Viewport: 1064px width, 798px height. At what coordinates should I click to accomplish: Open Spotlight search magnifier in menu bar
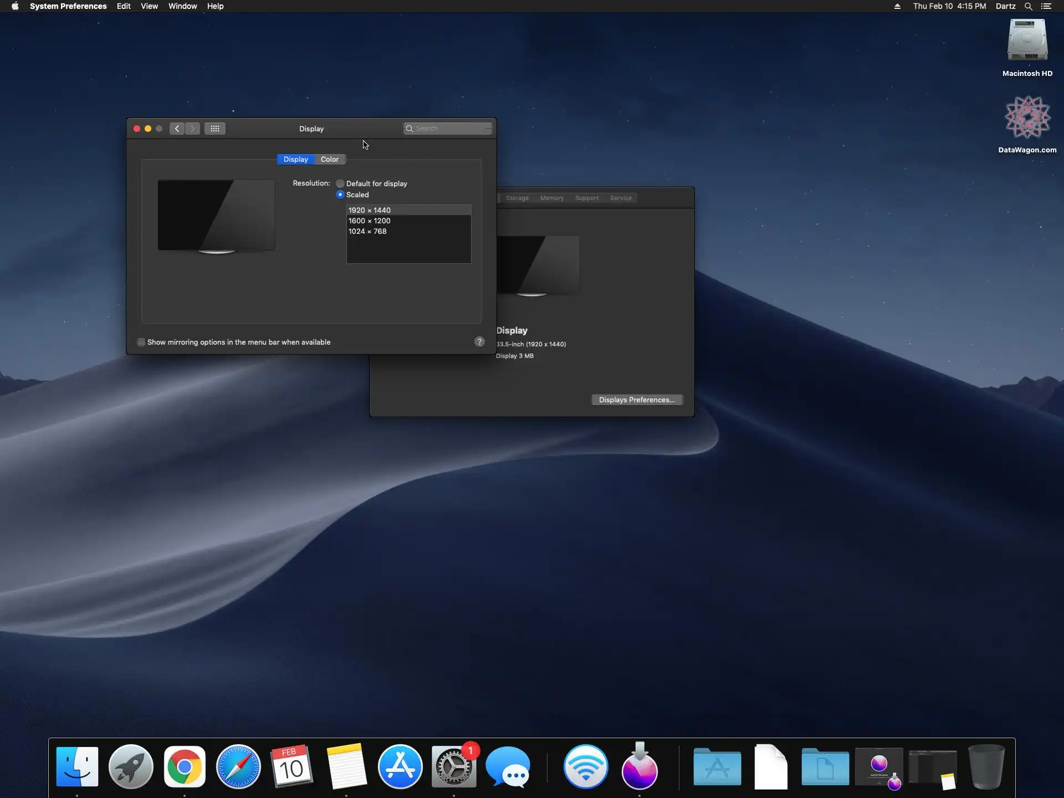pos(1028,6)
